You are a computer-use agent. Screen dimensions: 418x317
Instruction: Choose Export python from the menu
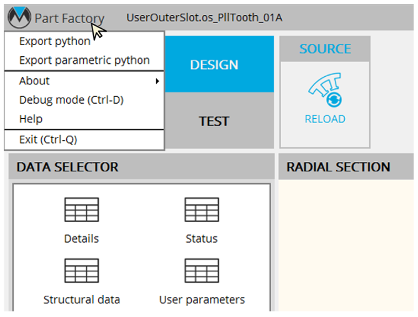[x=55, y=42]
